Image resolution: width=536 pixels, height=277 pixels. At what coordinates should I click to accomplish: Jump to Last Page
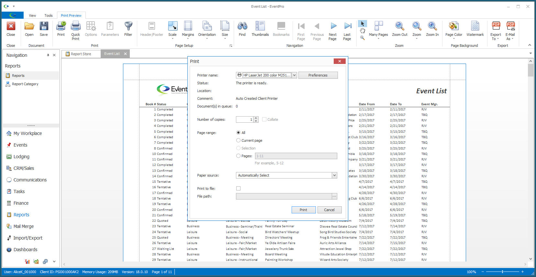(x=347, y=26)
